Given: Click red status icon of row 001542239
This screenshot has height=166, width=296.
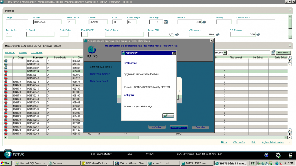Looking at the screenshot, I should point(6,71).
